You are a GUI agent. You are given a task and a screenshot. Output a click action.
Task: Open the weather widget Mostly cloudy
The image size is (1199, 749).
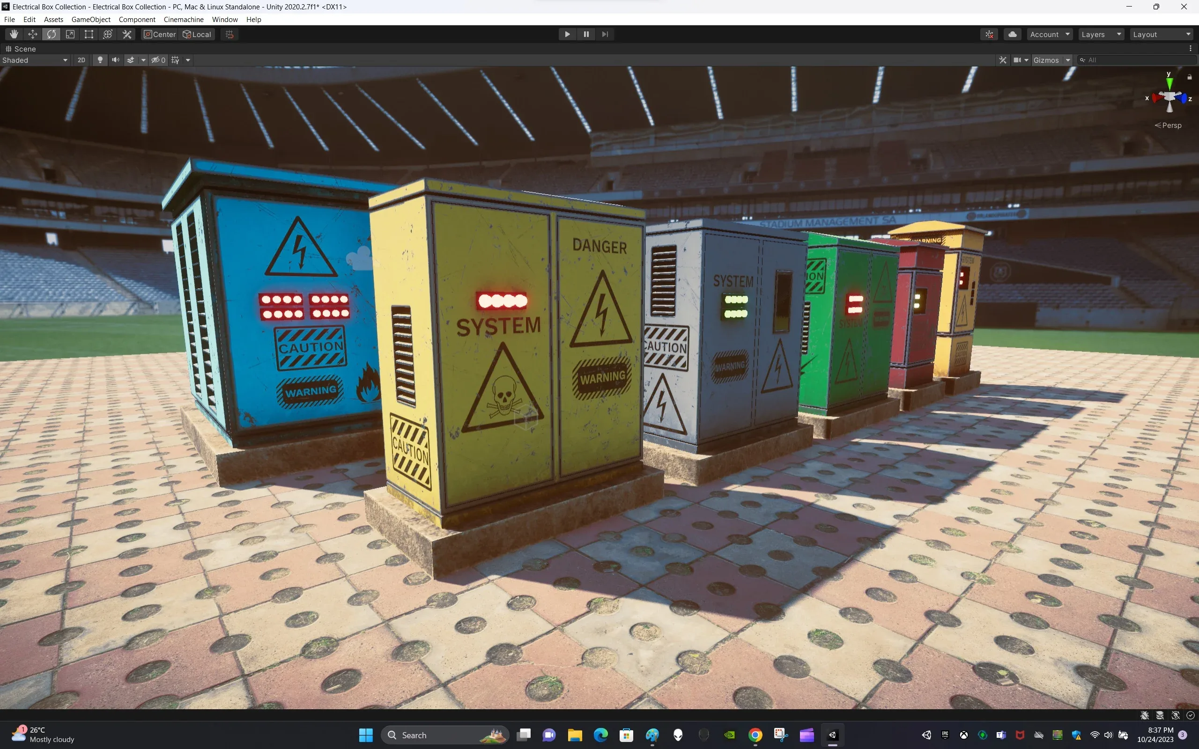43,734
